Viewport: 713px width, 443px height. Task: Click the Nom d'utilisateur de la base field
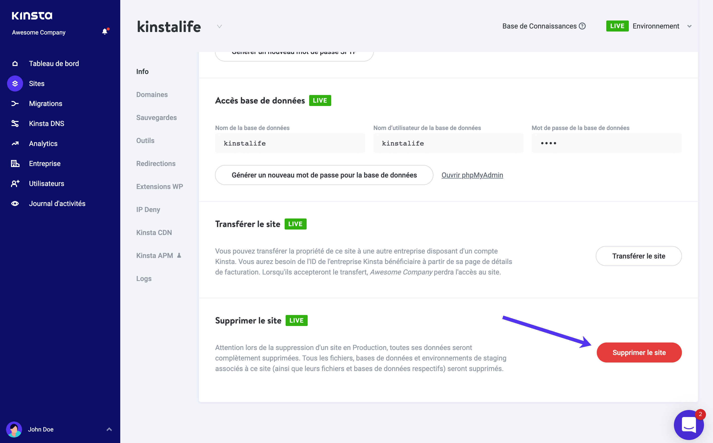point(448,143)
